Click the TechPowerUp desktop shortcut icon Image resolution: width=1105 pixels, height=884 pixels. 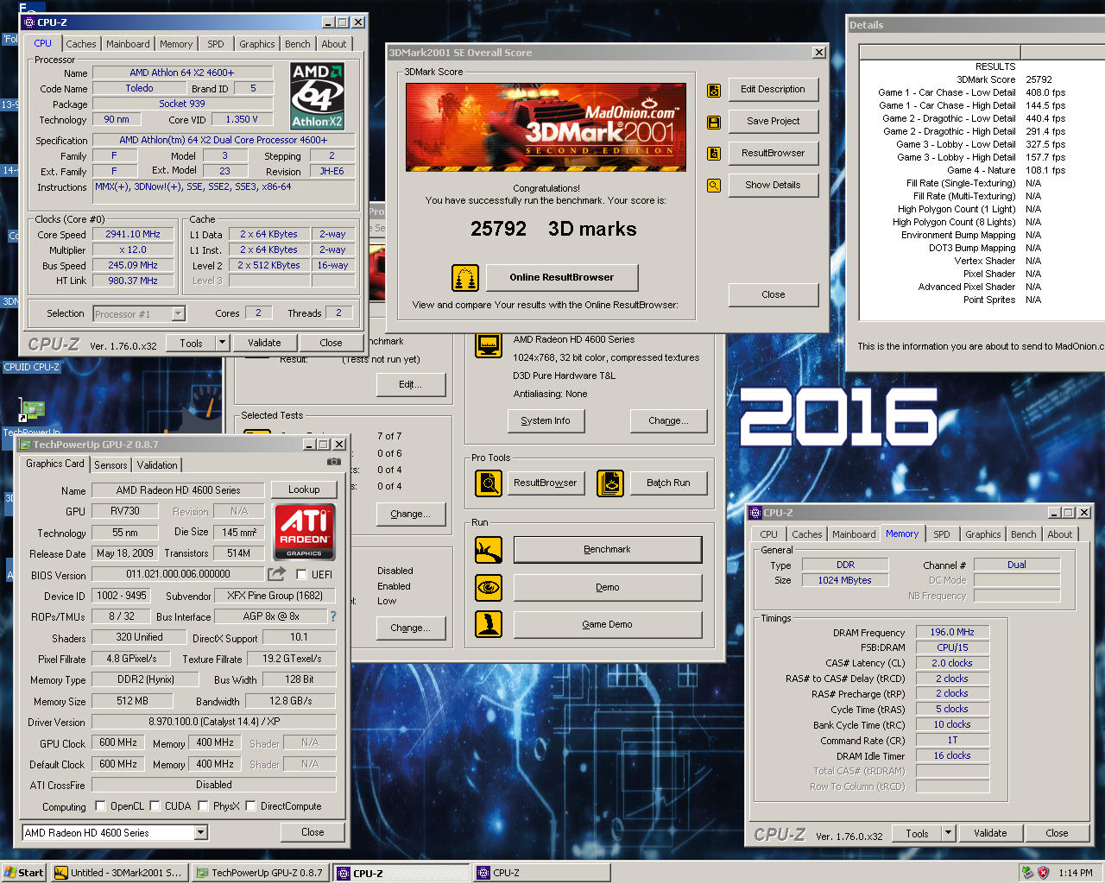point(32,410)
